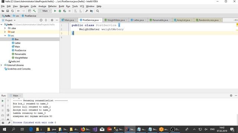Collapse the hello project root node

(x=1, y=24)
